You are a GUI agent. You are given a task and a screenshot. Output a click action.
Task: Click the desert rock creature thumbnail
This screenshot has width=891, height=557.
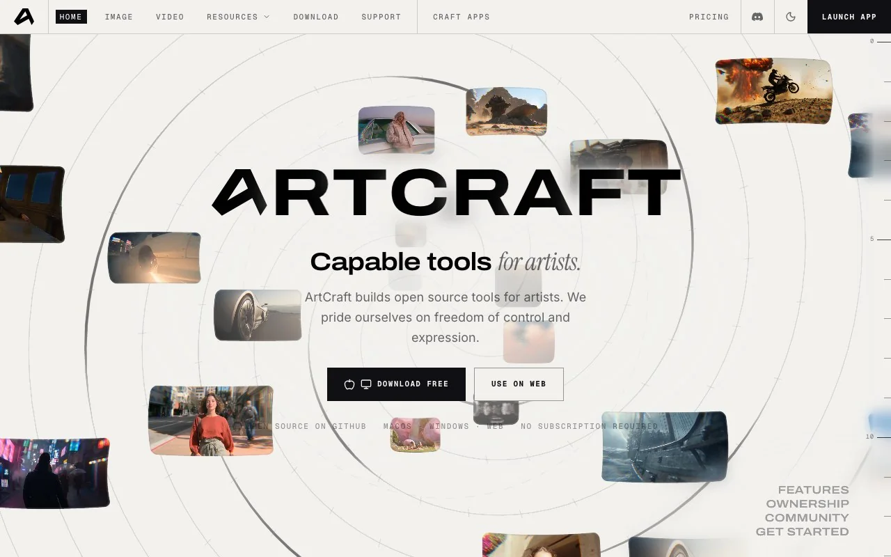[x=506, y=111]
